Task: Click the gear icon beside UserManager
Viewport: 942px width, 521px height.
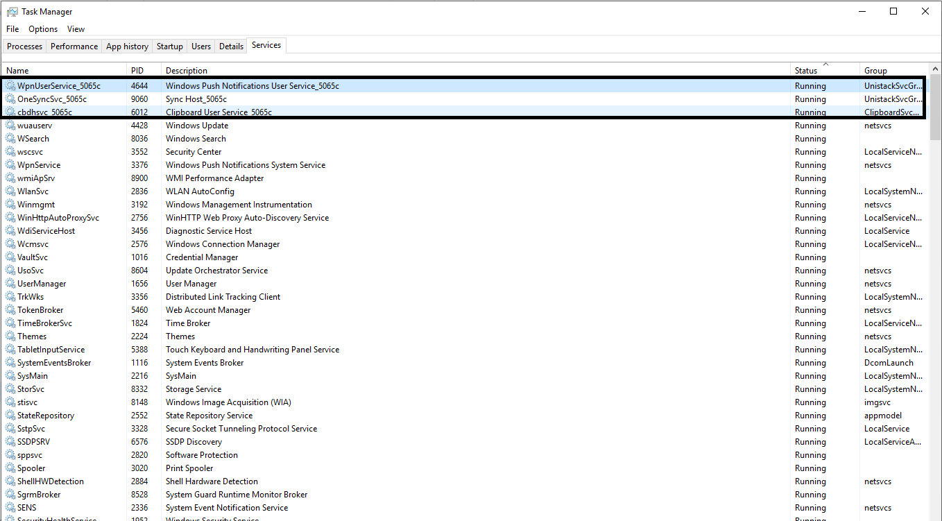Action: tap(10, 284)
